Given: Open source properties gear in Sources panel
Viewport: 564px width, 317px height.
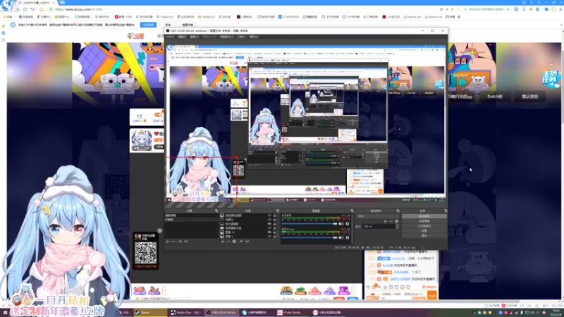Looking at the screenshot, I should [x=234, y=242].
